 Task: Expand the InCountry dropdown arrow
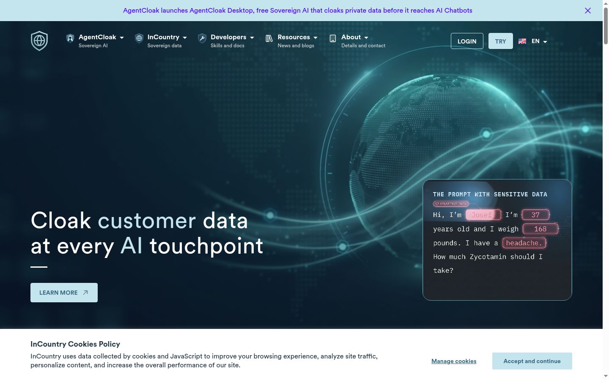pyautogui.click(x=185, y=38)
